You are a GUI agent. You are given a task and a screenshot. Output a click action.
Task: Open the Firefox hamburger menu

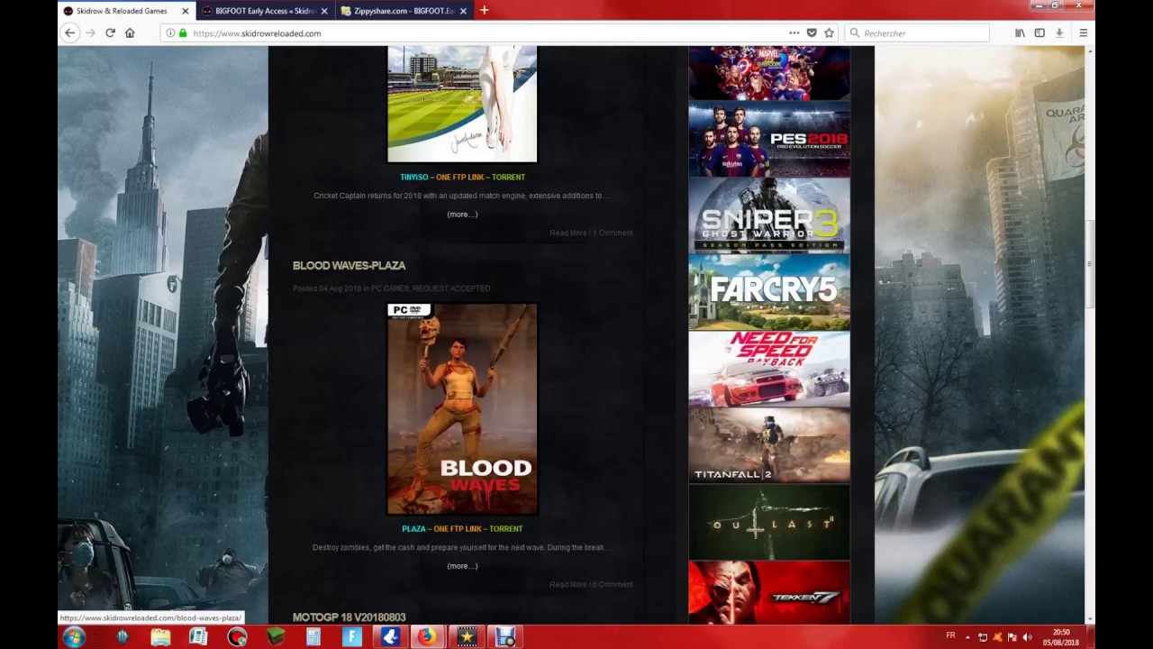(1083, 33)
